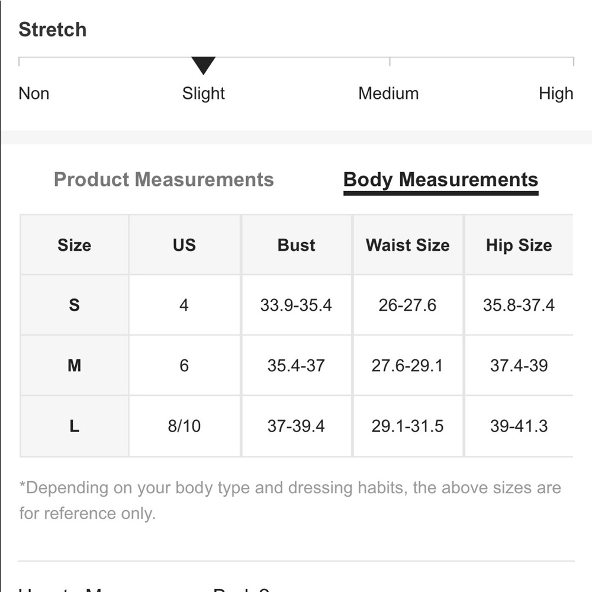Click the US column header
The height and width of the screenshot is (592, 592).
click(x=184, y=245)
